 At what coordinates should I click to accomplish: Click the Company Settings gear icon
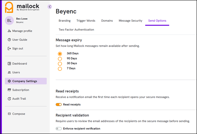[9, 81]
